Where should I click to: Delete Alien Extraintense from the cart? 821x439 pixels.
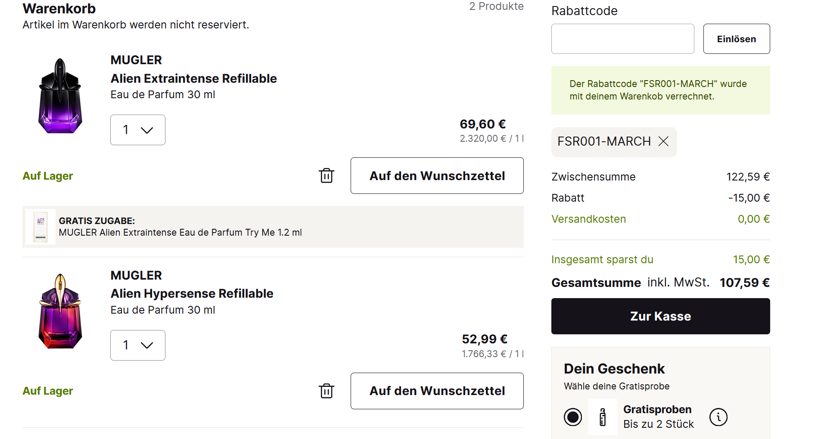pyautogui.click(x=327, y=176)
